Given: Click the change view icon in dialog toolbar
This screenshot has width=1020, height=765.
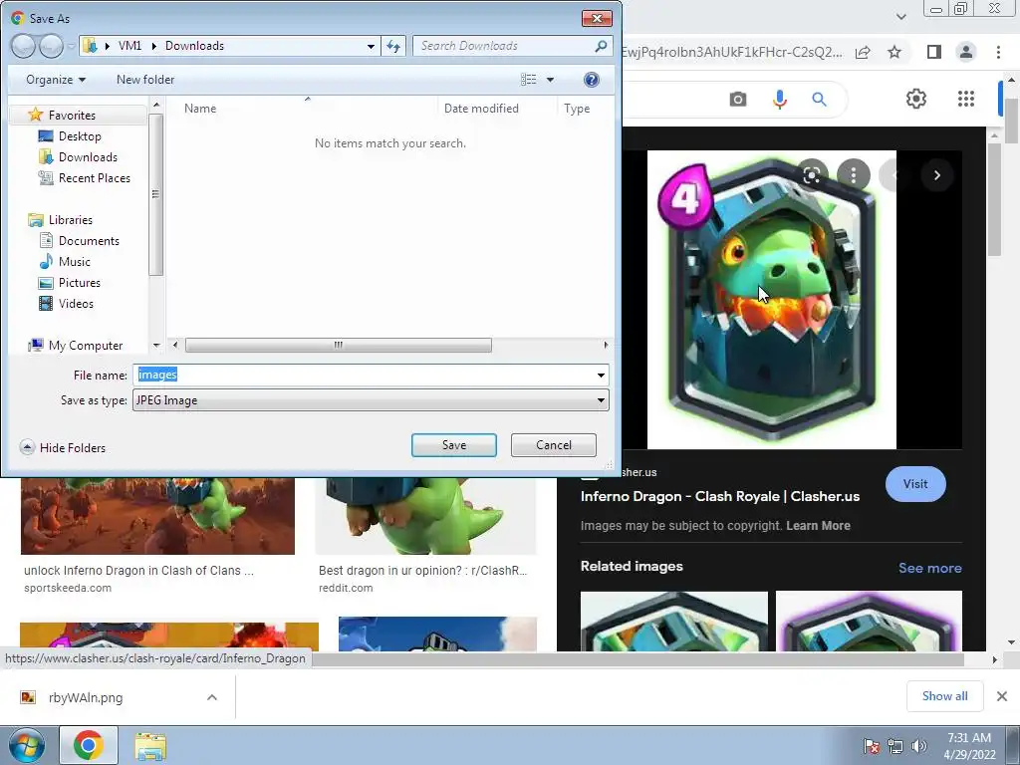Looking at the screenshot, I should pos(529,80).
